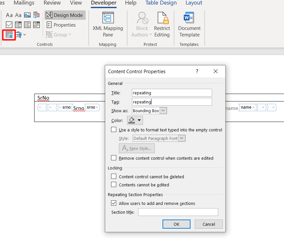Check 'Contents cannot be edited' option
This screenshot has width=284, height=241.
pos(114,185)
